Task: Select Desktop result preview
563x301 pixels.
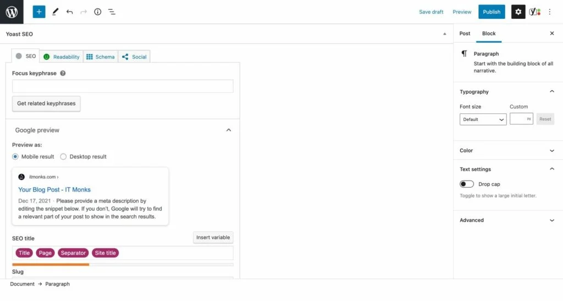Action: point(63,157)
